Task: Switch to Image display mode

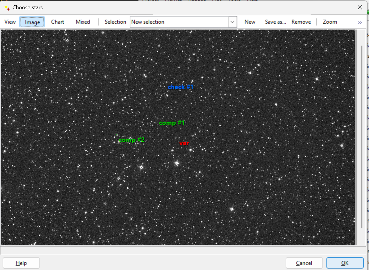Action: click(x=32, y=22)
